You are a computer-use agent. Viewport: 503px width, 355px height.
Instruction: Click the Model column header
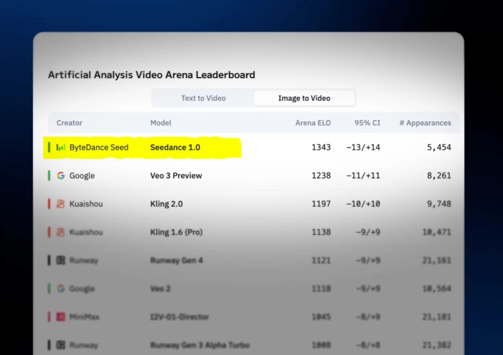pos(161,123)
